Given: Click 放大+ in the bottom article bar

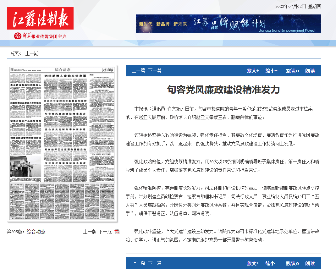Looking at the screenshot, I should [x=253, y=263].
